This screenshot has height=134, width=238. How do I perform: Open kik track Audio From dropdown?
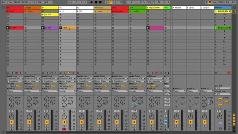(x=15, y=79)
